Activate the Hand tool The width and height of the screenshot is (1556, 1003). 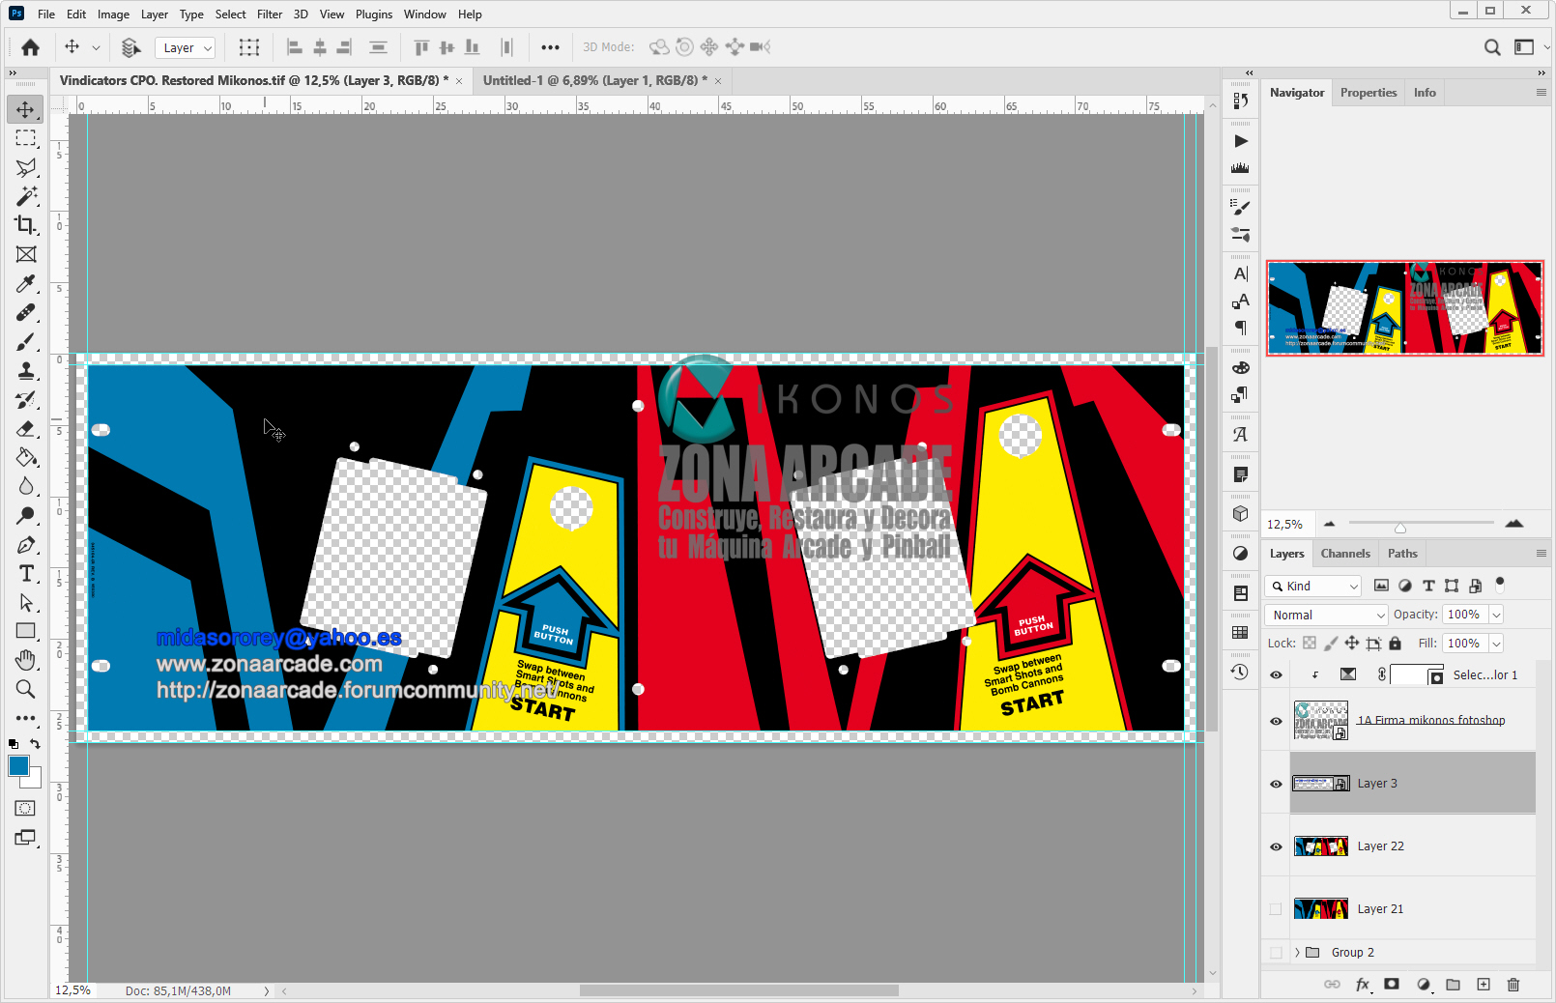(x=25, y=660)
